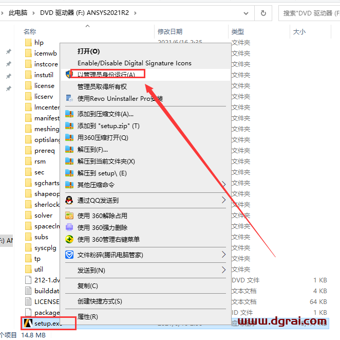Open 属性(R) properties entry

tap(88, 317)
